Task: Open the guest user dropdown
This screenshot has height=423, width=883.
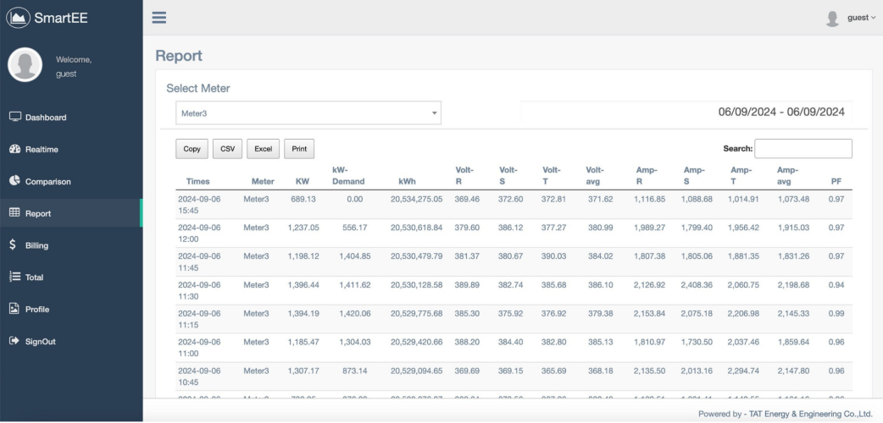Action: [x=862, y=18]
